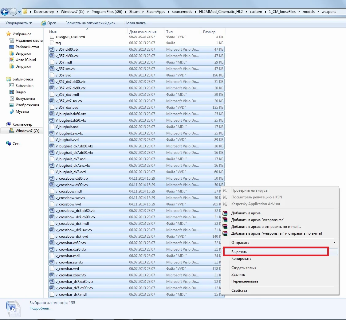The height and width of the screenshot is (320, 346).
Task: Click the selected files thumbnail in details pane
Action: (13, 309)
